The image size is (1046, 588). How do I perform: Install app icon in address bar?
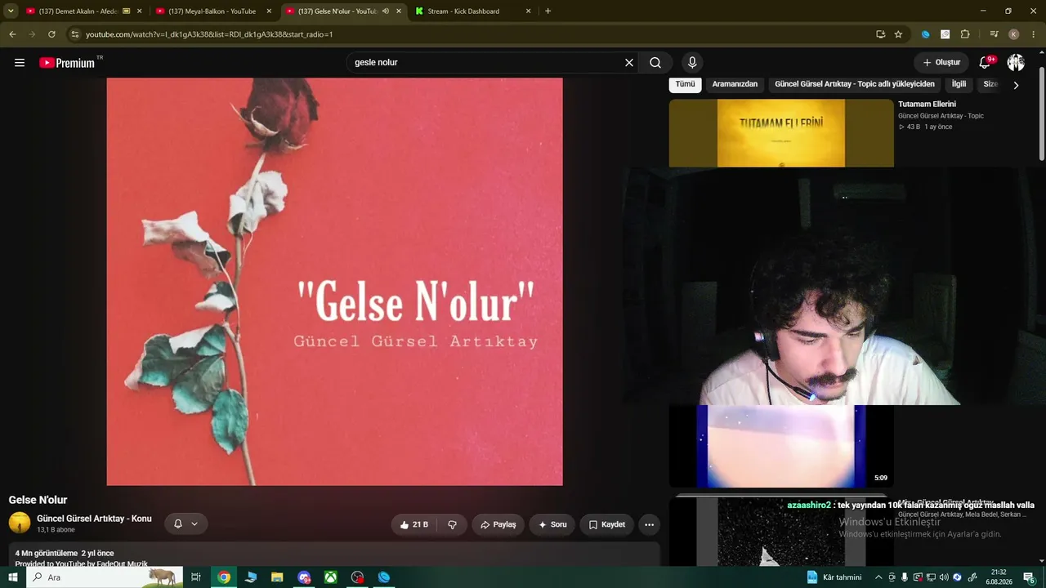coord(880,34)
